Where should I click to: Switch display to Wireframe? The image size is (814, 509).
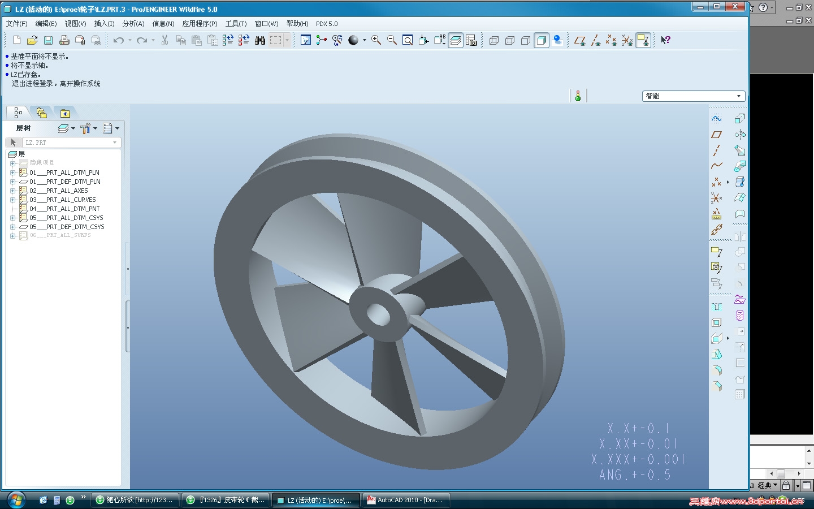pos(494,40)
